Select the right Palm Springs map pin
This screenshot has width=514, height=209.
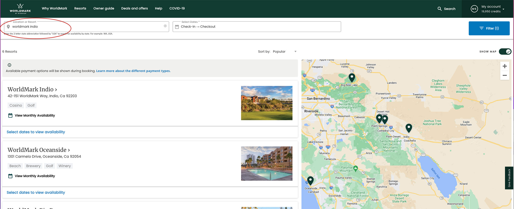[x=385, y=119]
